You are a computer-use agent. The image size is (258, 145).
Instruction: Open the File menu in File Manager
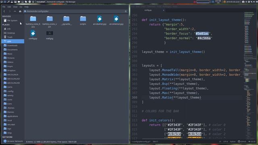click(4, 7)
